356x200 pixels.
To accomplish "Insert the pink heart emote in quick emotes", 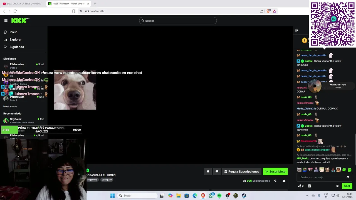I will coord(310,170).
